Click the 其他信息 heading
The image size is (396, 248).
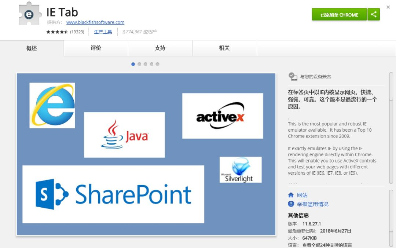point(298,215)
